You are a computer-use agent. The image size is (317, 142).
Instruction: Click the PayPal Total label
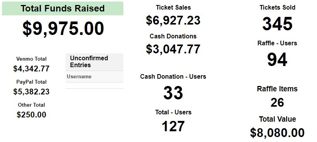click(31, 82)
